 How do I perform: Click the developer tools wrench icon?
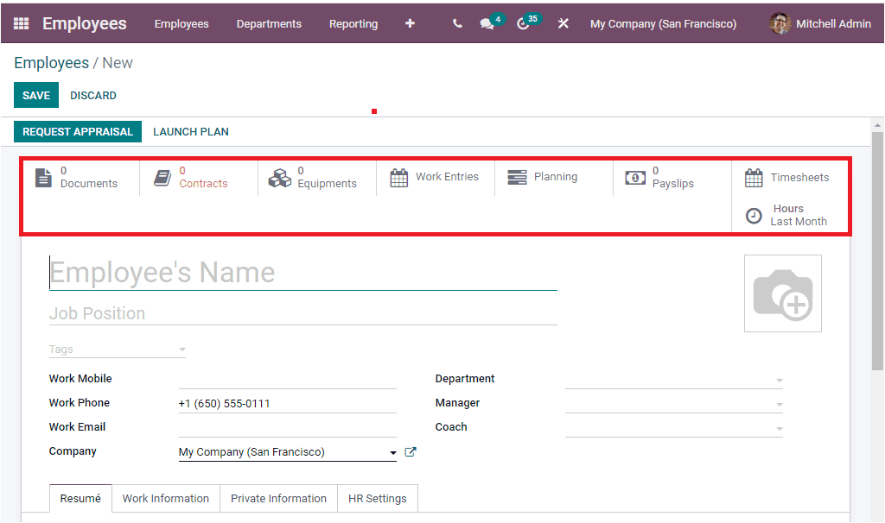click(563, 23)
